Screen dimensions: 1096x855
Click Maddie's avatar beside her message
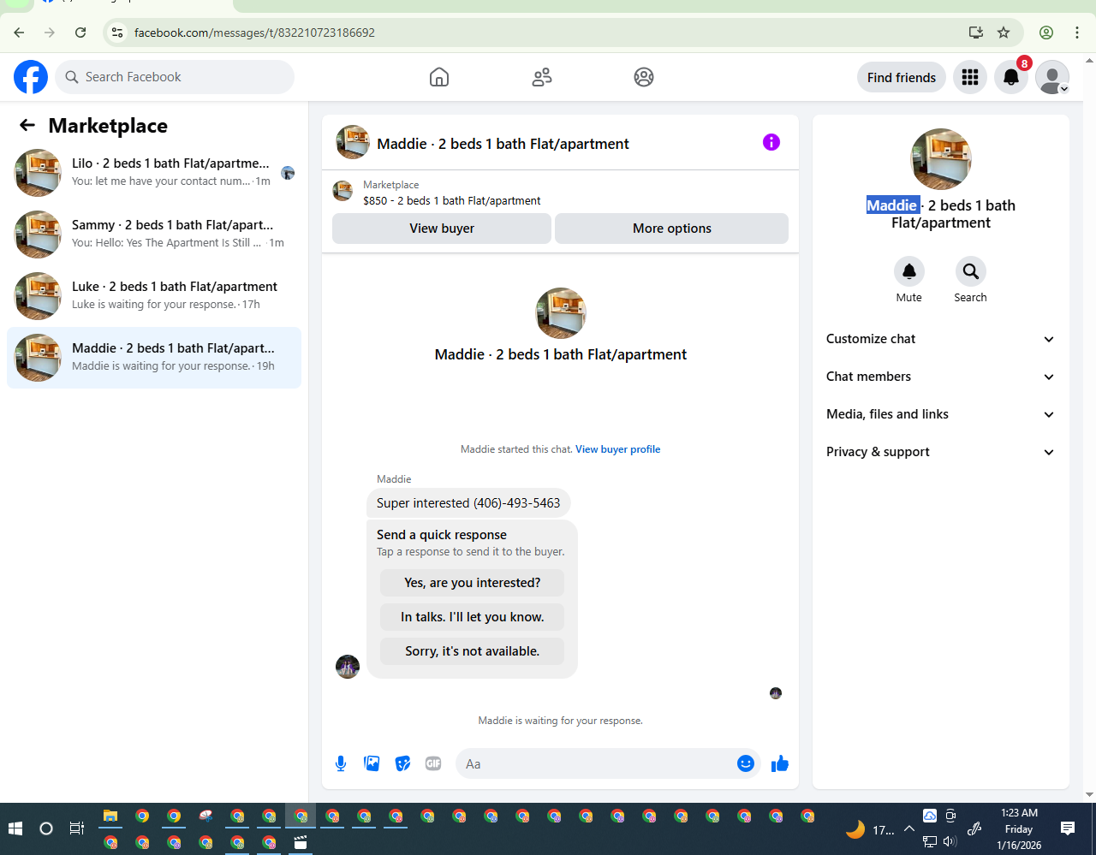coord(348,666)
